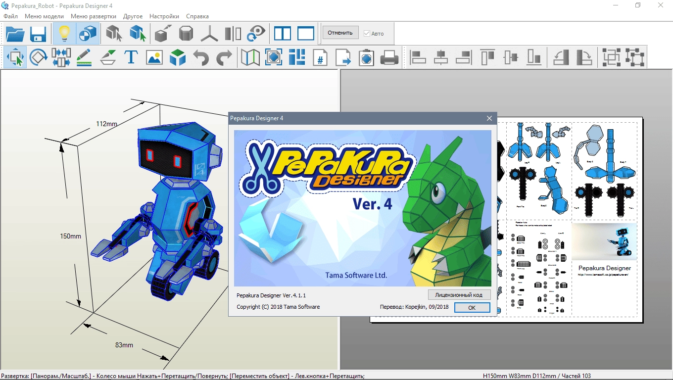673x380 pixels.
Task: Click the blue cube with green top icon
Action: (x=178, y=57)
